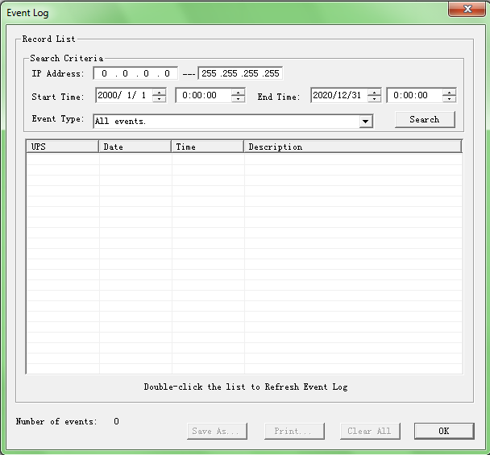Click the starting IP Address field
Screen dimensions: 490x455
[135, 74]
